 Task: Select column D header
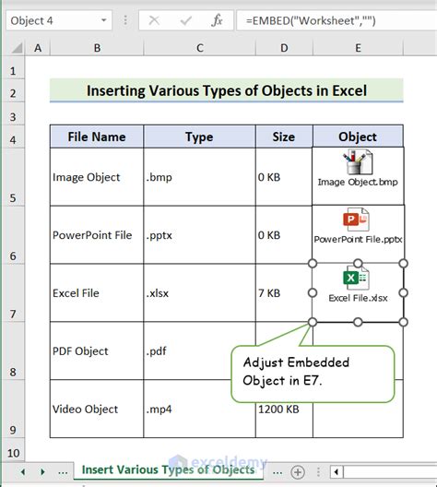(284, 48)
